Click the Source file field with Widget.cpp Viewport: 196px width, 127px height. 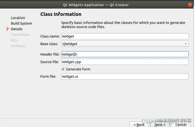click(125, 62)
